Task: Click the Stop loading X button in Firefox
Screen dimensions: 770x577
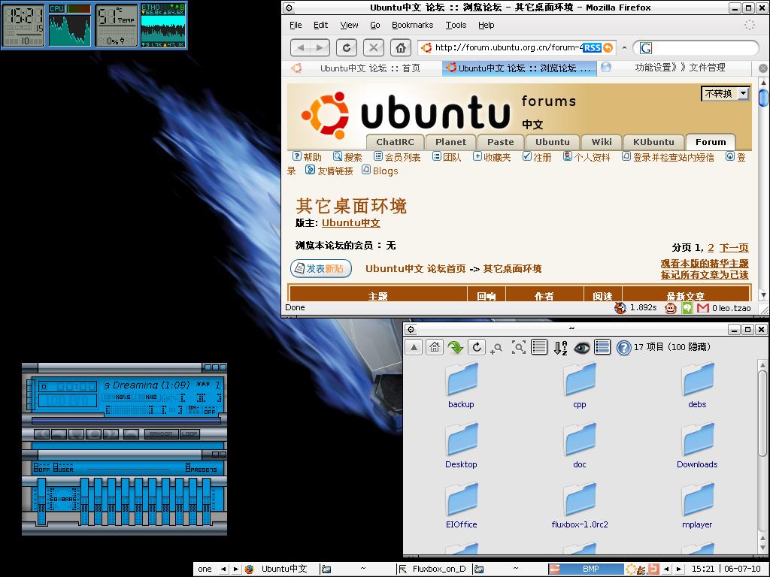Action: (373, 47)
